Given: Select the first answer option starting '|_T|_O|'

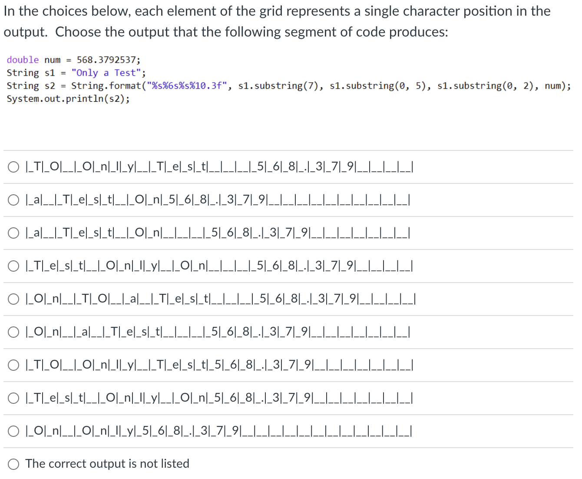Looking at the screenshot, I should click(13, 167).
